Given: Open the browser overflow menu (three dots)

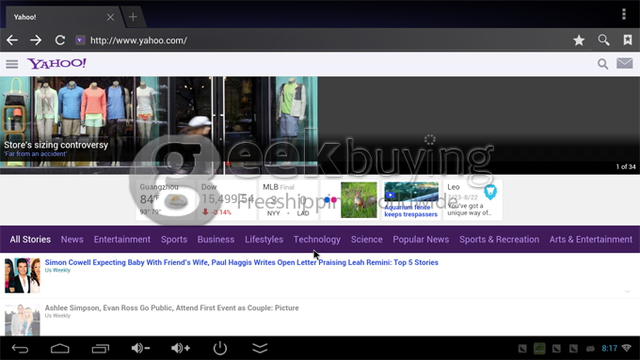Looking at the screenshot, I should click(624, 14).
